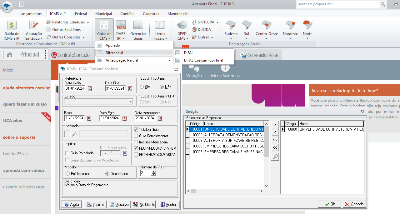The image size is (400, 214).
Task: Choose the Pré-Impresso model option
Action: point(67,173)
